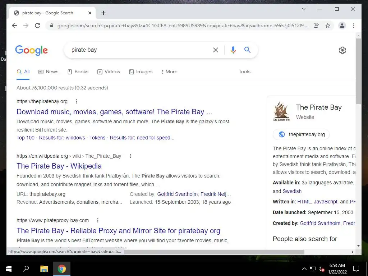Open options for the thepiratebay.org result
This screenshot has width=368, height=276.
pos(76,101)
